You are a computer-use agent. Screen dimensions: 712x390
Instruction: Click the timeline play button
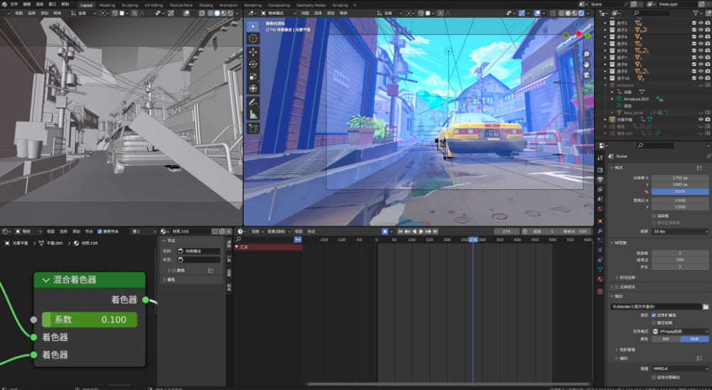pos(421,231)
